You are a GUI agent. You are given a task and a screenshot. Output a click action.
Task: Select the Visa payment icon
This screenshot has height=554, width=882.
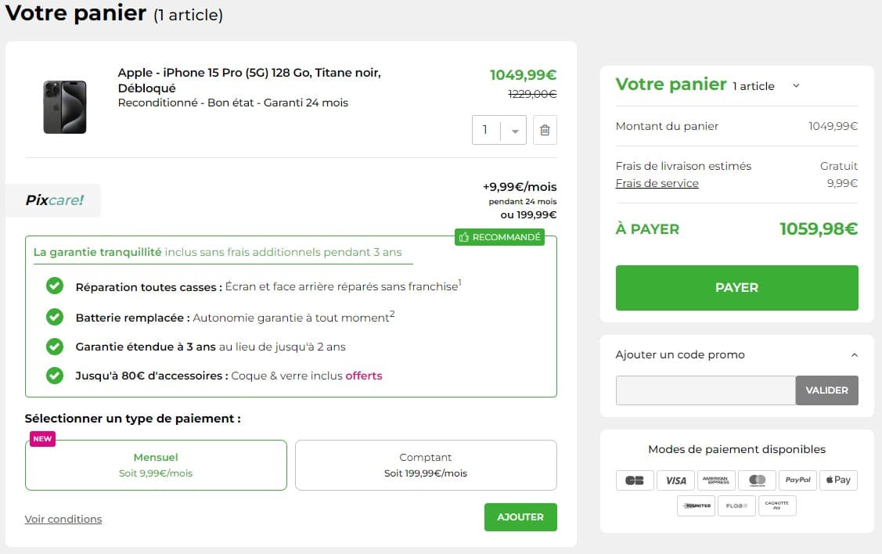675,480
